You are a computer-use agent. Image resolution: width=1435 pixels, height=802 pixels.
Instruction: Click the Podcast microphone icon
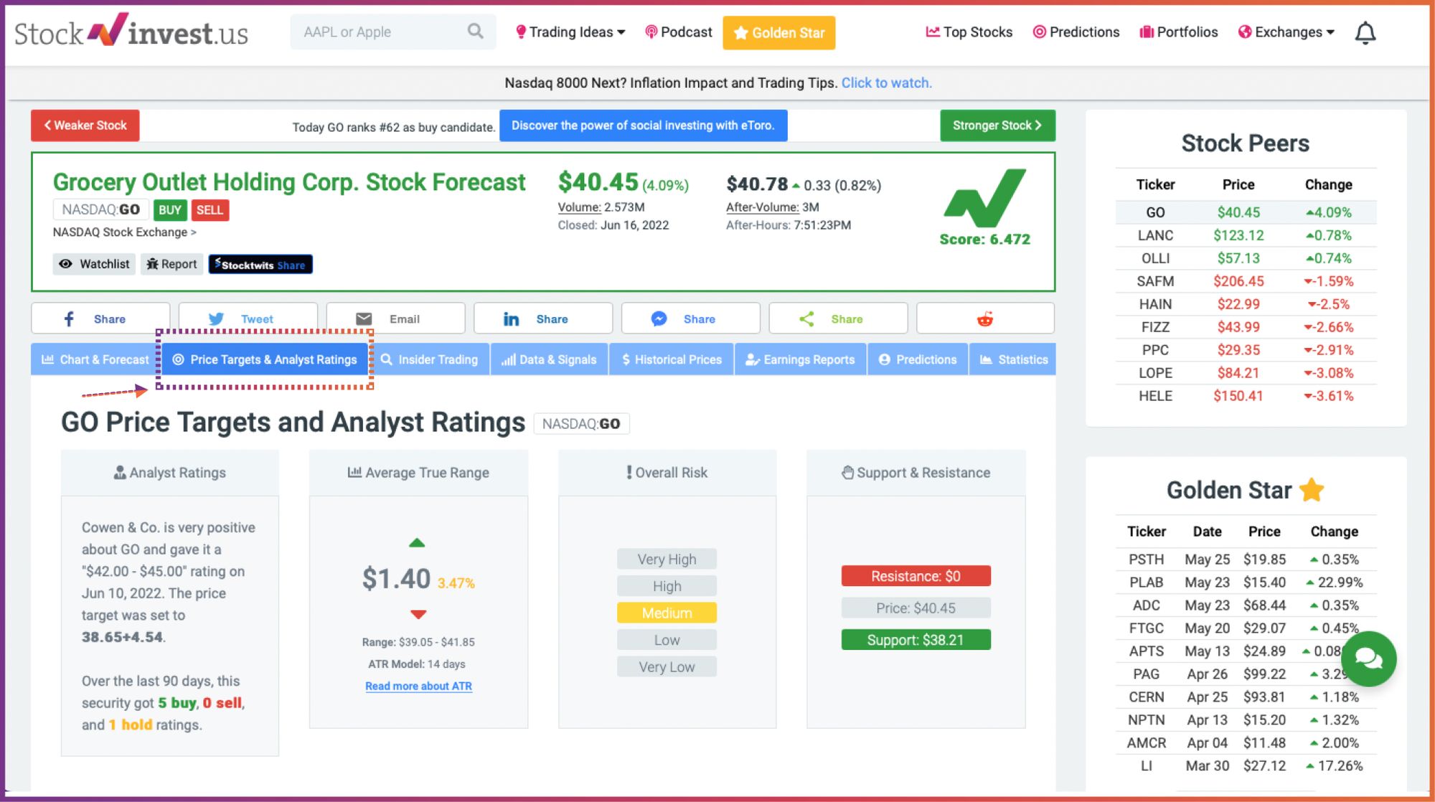(651, 32)
